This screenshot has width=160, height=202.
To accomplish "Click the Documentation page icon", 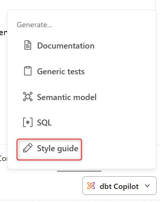I will point(28,45).
